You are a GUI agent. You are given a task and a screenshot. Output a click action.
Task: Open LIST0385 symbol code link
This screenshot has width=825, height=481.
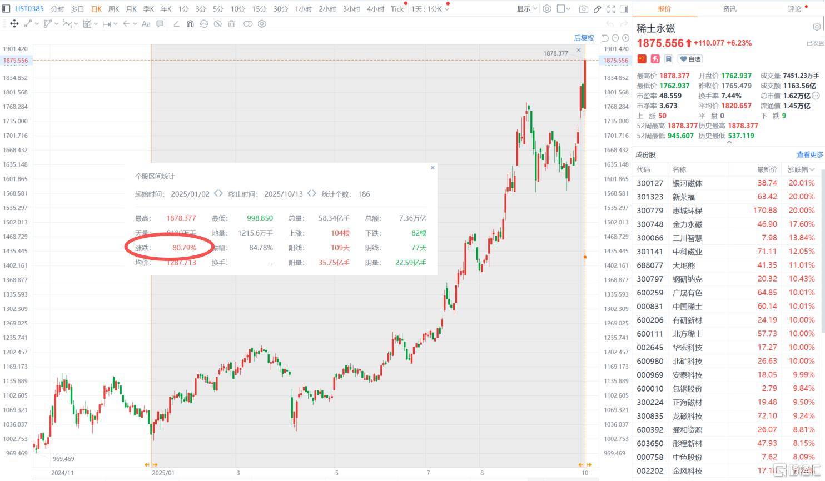(x=29, y=9)
